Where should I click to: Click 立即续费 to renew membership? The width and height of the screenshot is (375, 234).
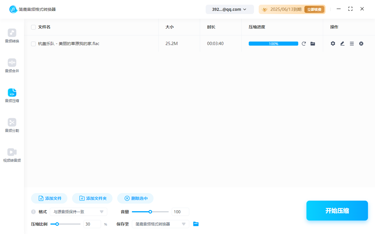click(314, 9)
